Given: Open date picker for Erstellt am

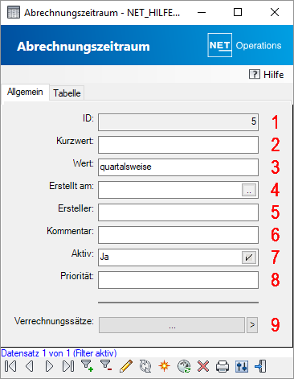Looking at the screenshot, I should pyautogui.click(x=249, y=190).
